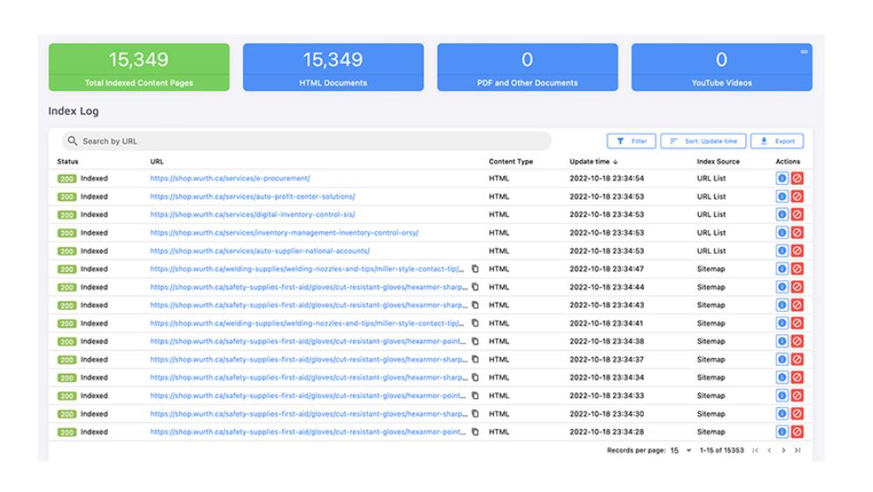Click info icon for row updated 23:34:28
Image resolution: width=873 pixels, height=492 pixels.
click(x=782, y=432)
